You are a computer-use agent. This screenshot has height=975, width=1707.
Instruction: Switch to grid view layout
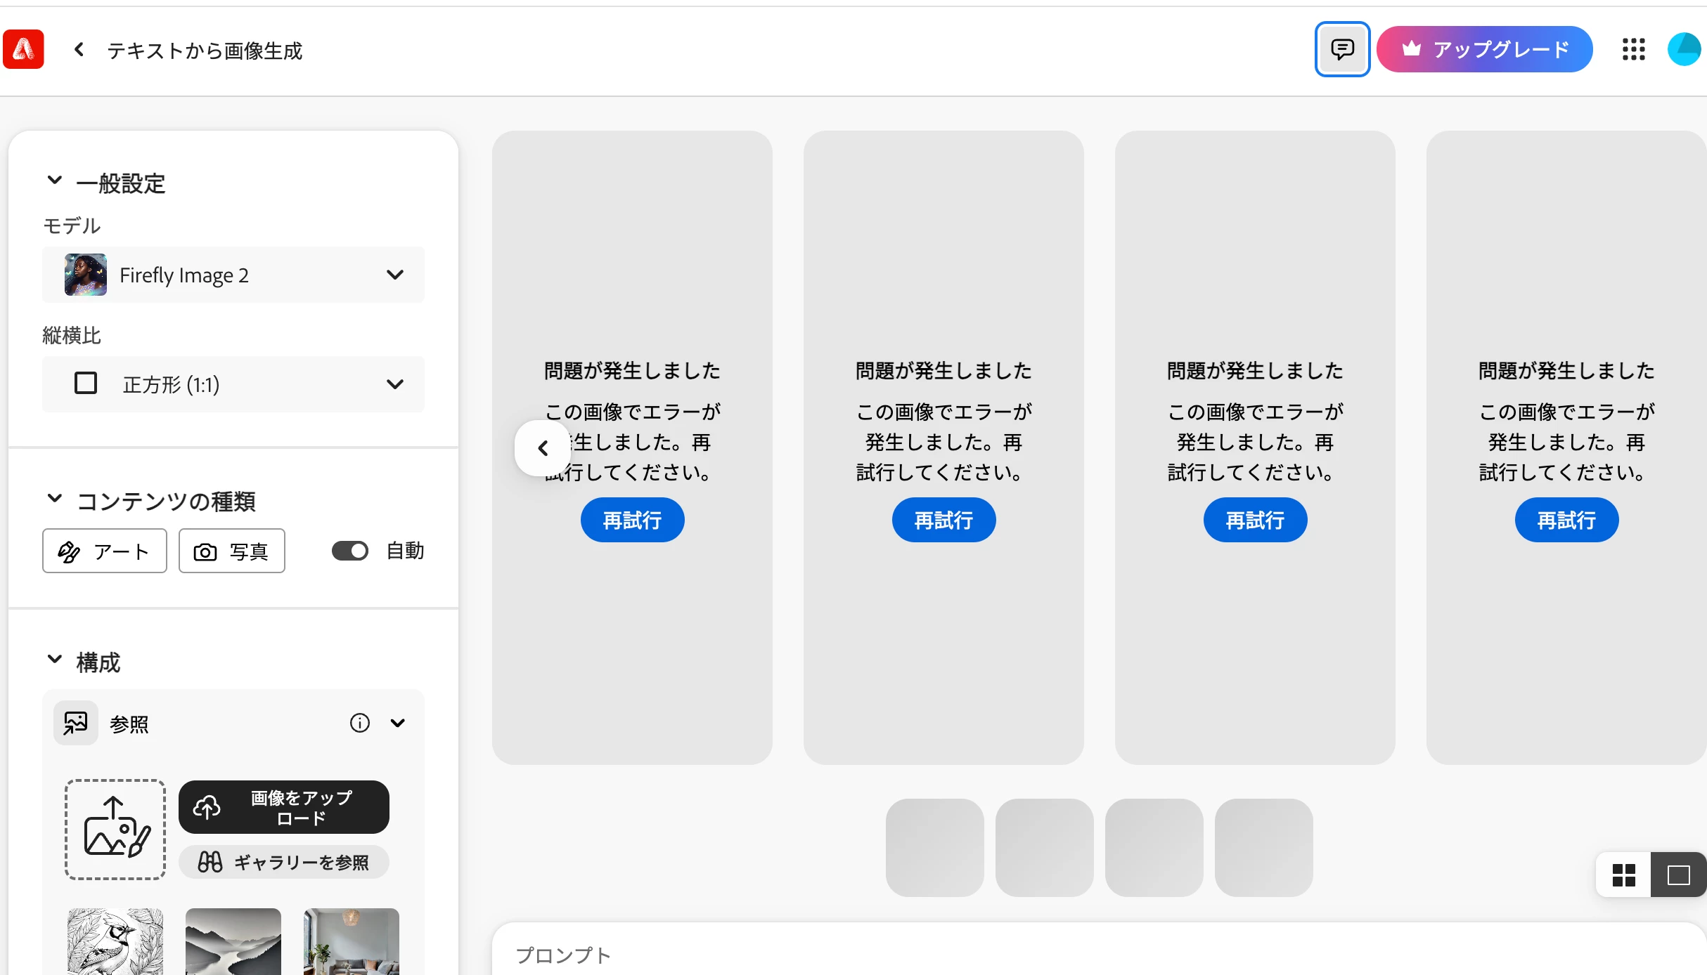pos(1623,875)
